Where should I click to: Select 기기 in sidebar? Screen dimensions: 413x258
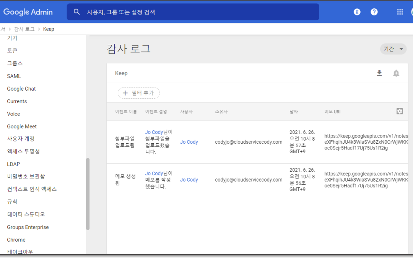(x=12, y=38)
